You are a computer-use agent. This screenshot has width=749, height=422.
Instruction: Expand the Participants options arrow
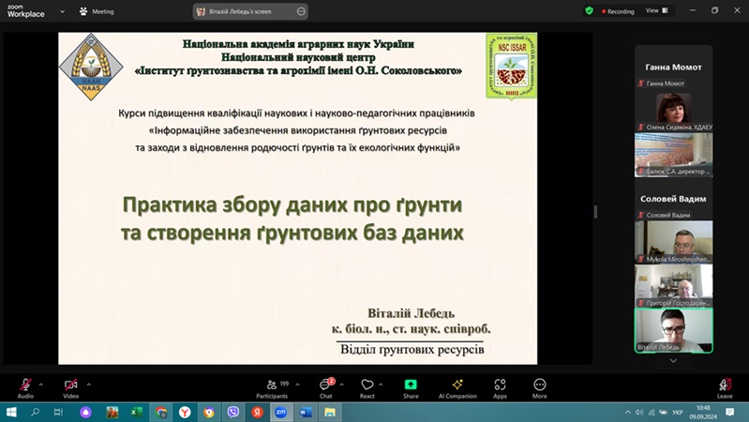click(297, 384)
